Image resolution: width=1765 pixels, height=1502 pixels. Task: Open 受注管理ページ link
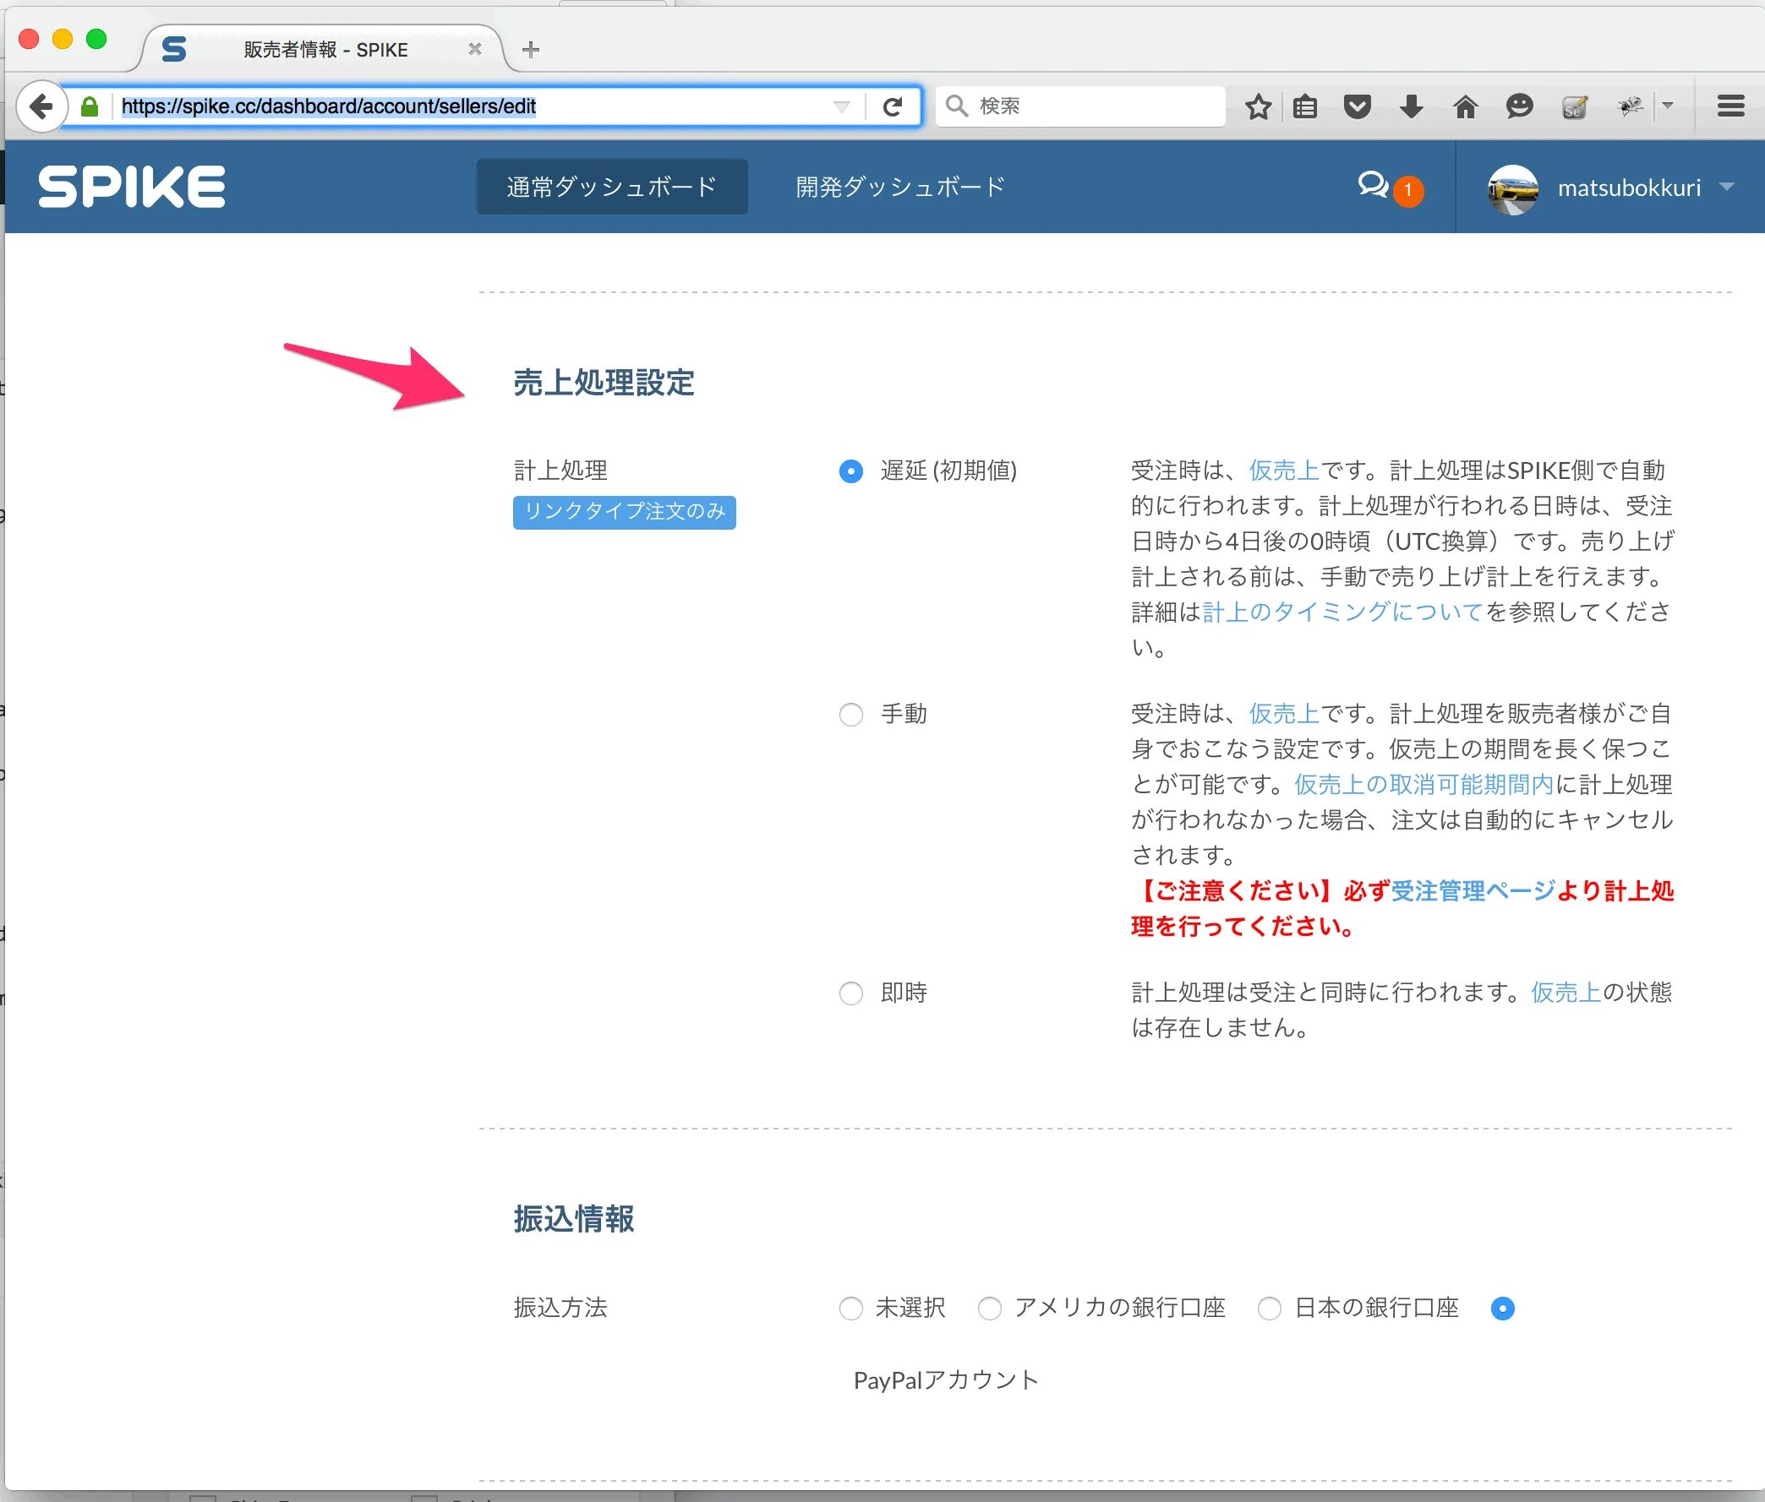tap(1473, 890)
